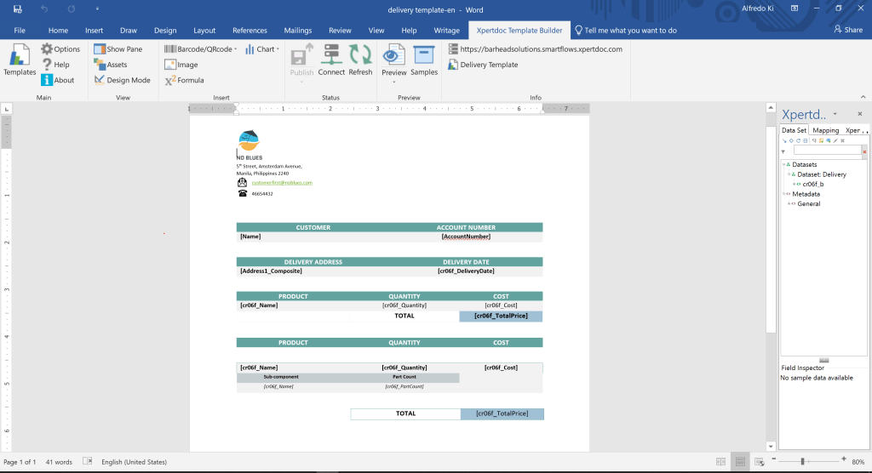Insert an Image from the ribbon
The width and height of the screenshot is (872, 473).
point(181,65)
